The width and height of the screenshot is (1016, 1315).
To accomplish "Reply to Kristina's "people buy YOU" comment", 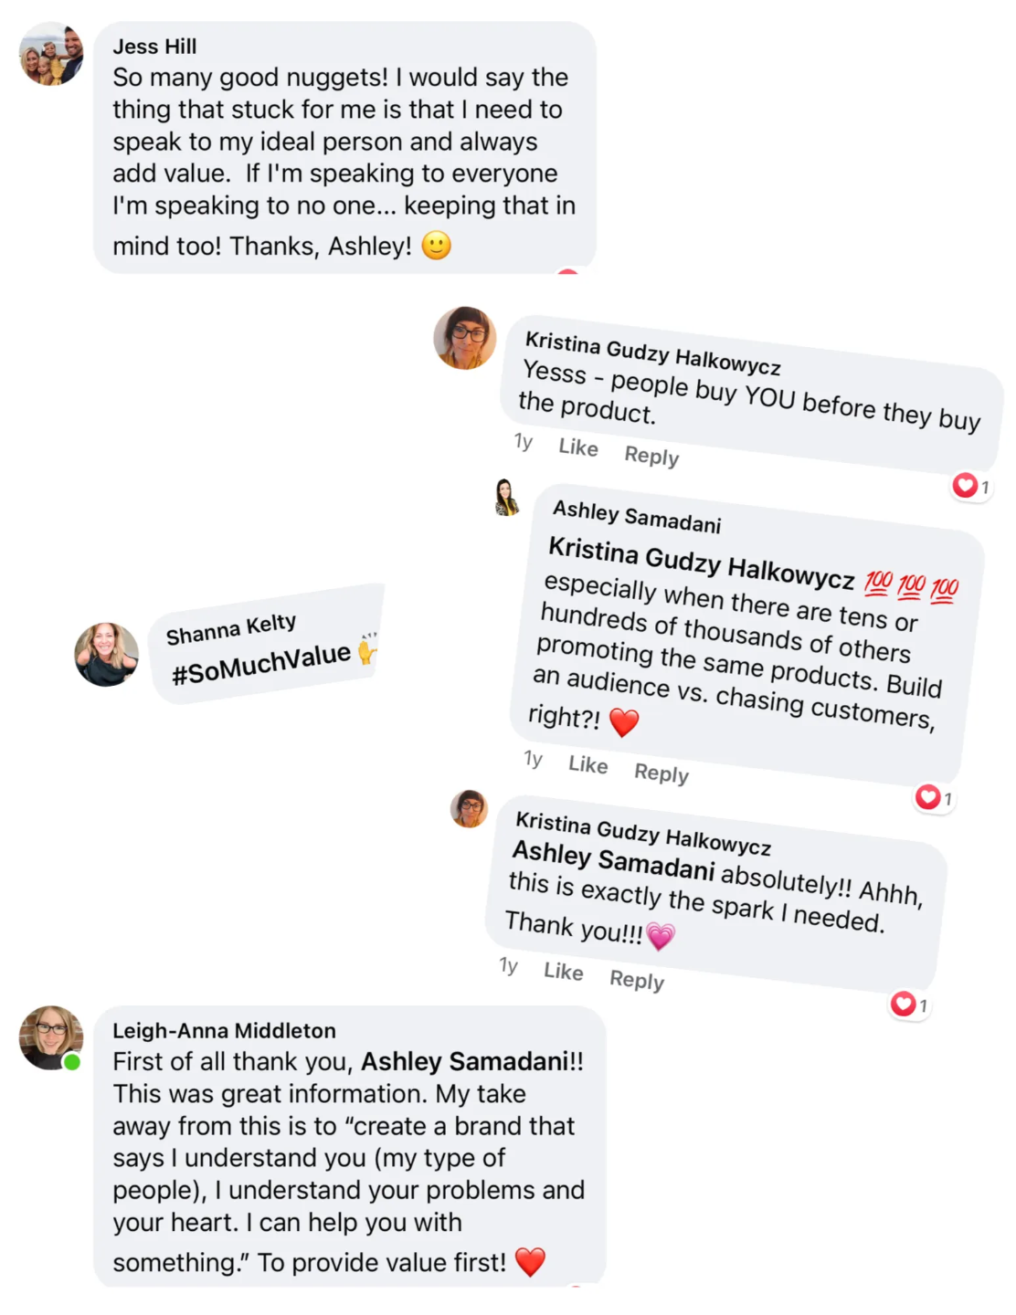I will coord(651,456).
